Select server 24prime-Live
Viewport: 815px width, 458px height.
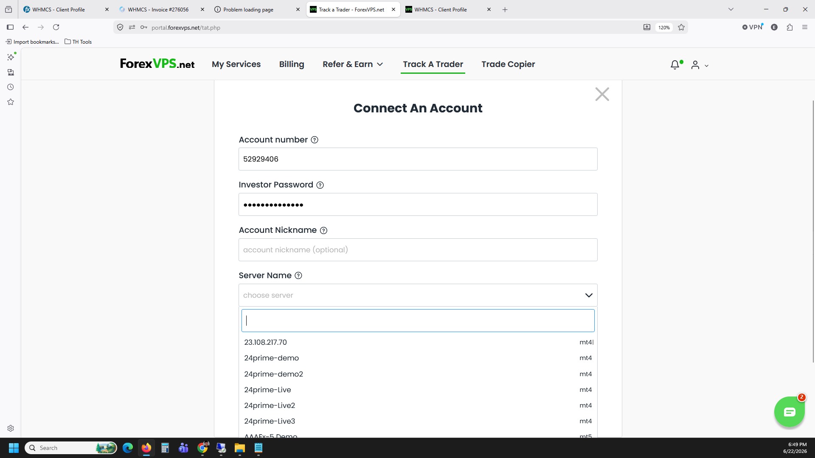click(x=418, y=390)
